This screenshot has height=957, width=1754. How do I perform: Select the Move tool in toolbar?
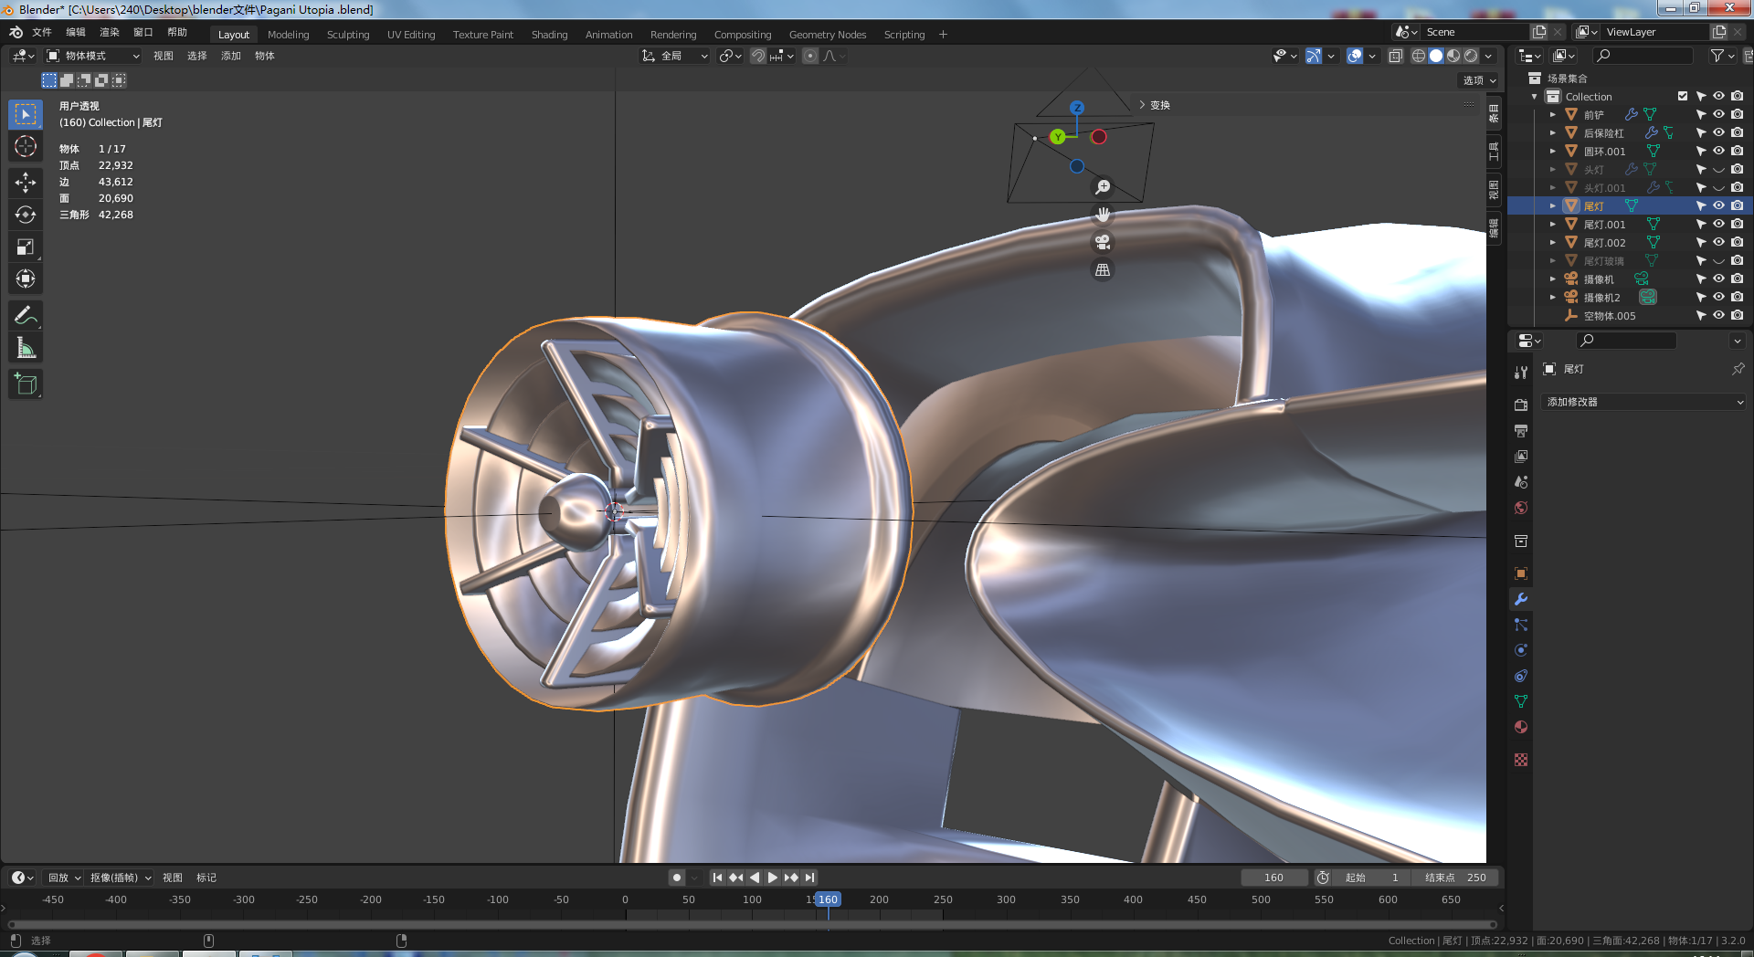coord(26,183)
